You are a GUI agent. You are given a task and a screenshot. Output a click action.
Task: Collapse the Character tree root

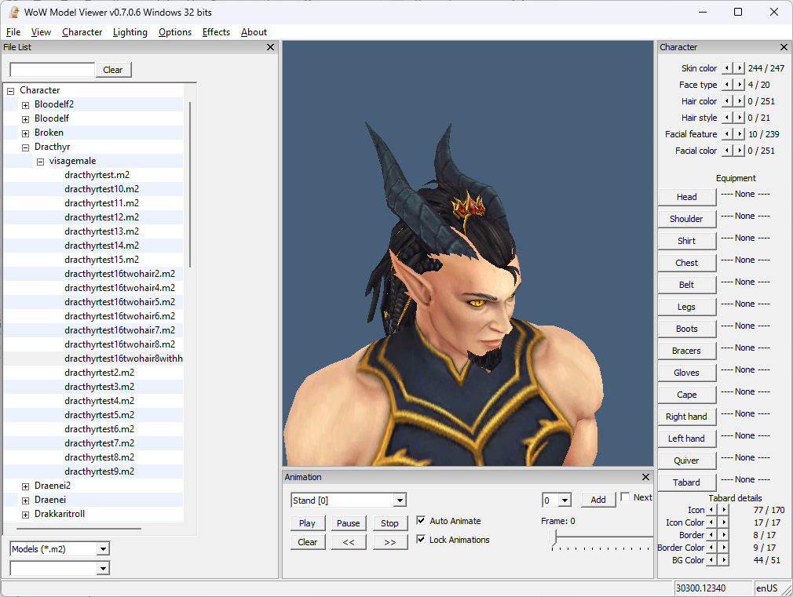pos(11,91)
